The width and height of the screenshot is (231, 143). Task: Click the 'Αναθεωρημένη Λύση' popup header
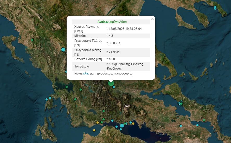[112, 22]
